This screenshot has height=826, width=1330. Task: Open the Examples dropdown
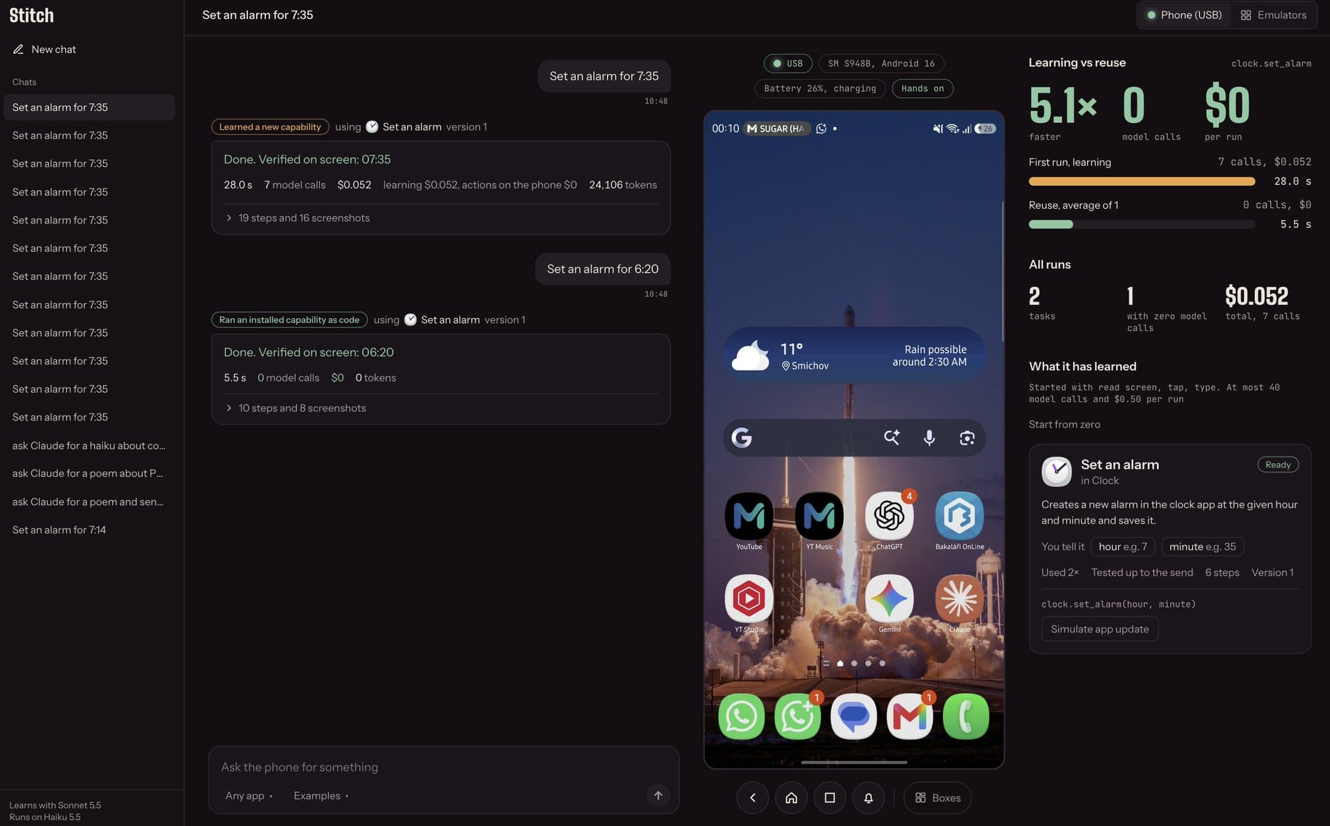point(321,795)
